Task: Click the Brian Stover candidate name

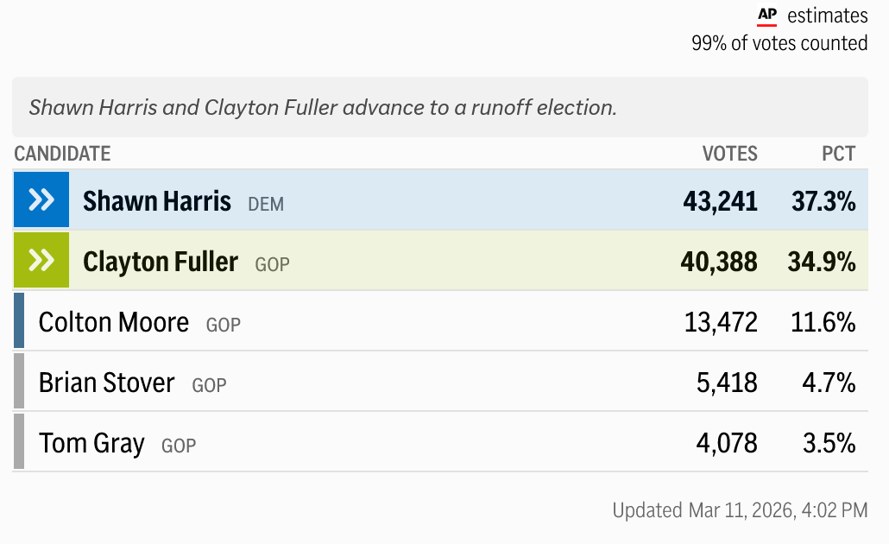Action: tap(107, 383)
